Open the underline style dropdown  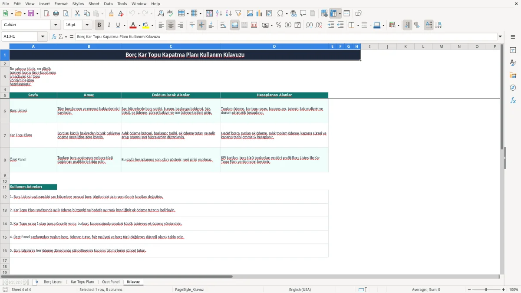coord(124,25)
